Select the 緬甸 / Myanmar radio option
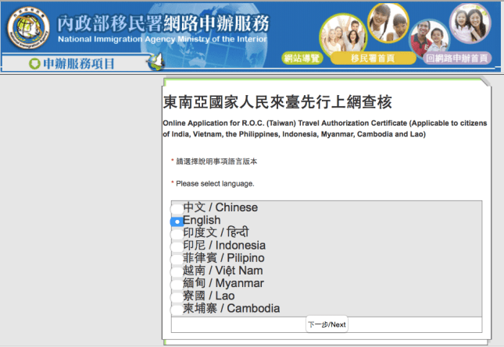 tap(177, 285)
